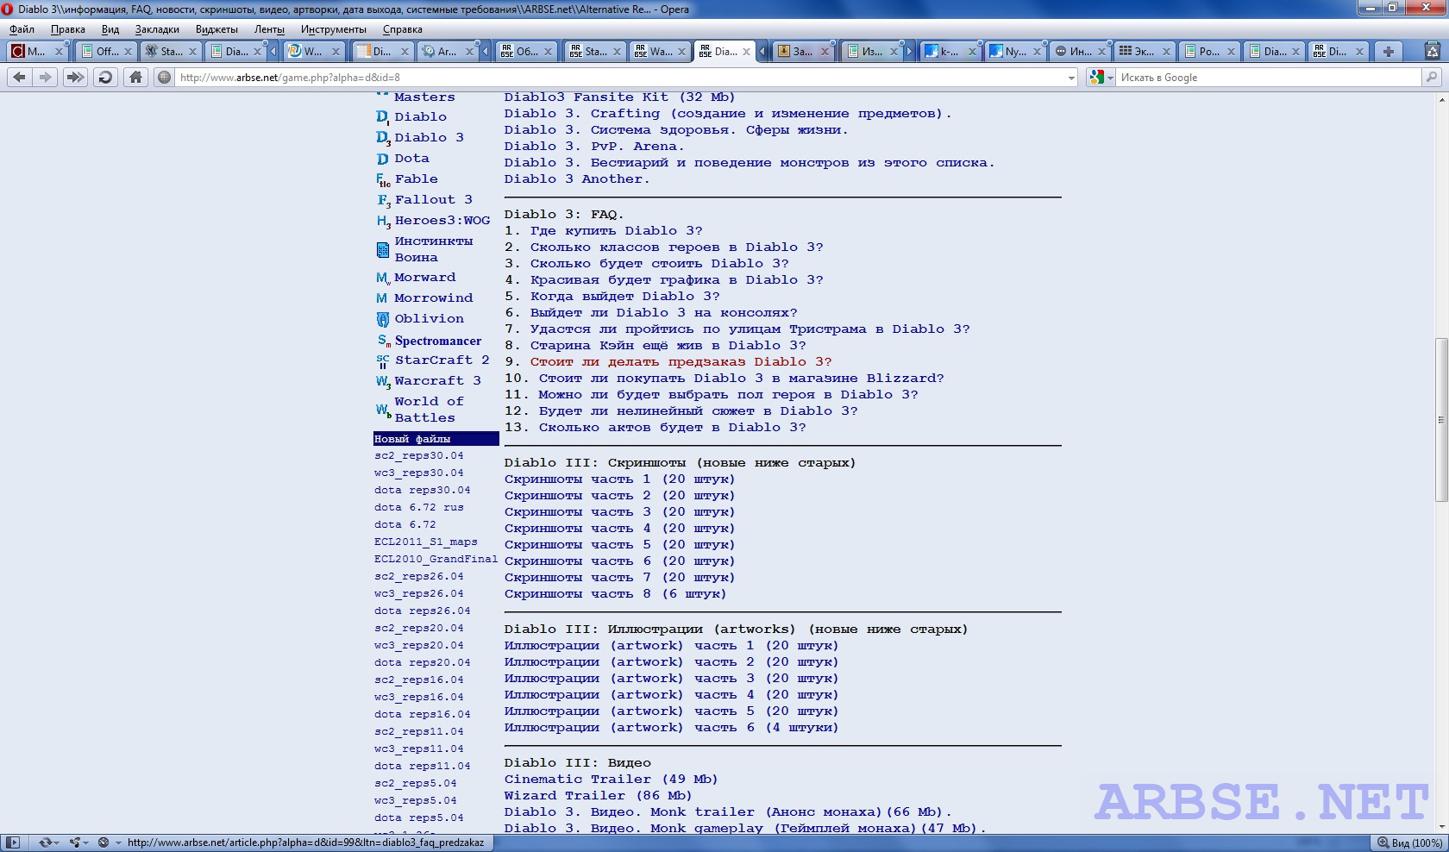Click the Heroes3:WOG sidebar icon
1449x852 pixels.
pyautogui.click(x=383, y=221)
